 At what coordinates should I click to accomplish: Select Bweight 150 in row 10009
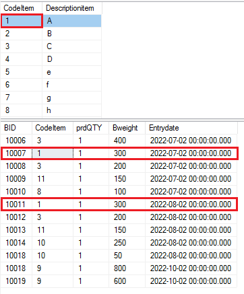127,179
